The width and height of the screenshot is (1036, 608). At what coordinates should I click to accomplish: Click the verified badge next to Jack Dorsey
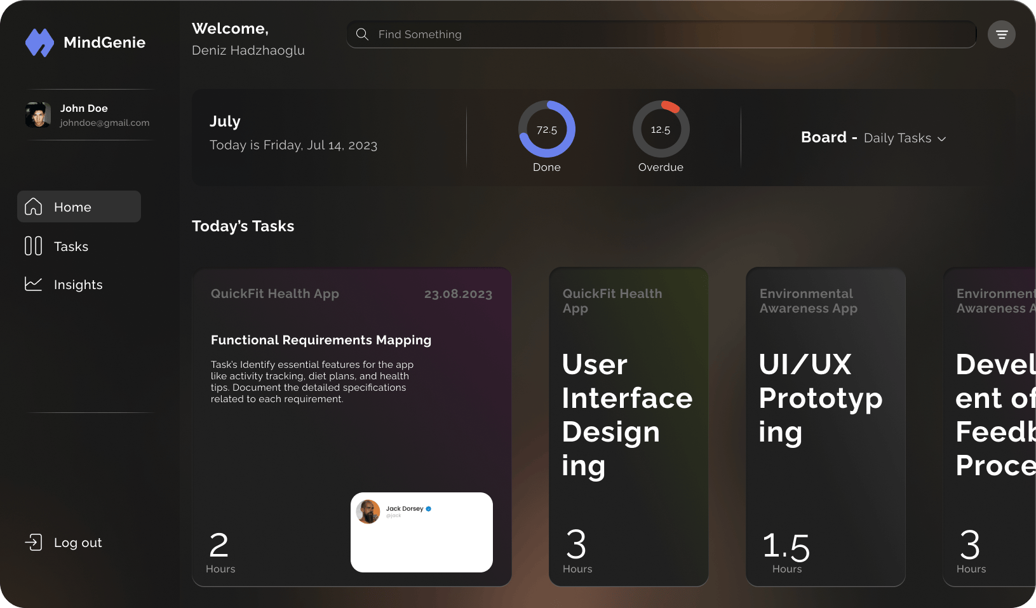(429, 509)
